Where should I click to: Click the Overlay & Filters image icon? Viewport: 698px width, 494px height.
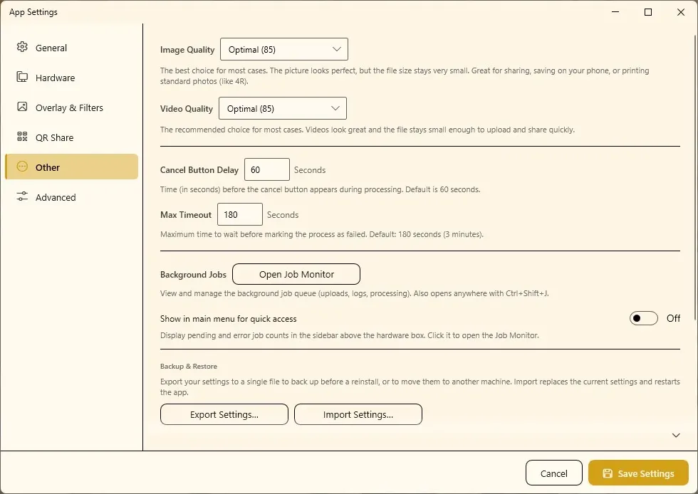[x=22, y=107]
